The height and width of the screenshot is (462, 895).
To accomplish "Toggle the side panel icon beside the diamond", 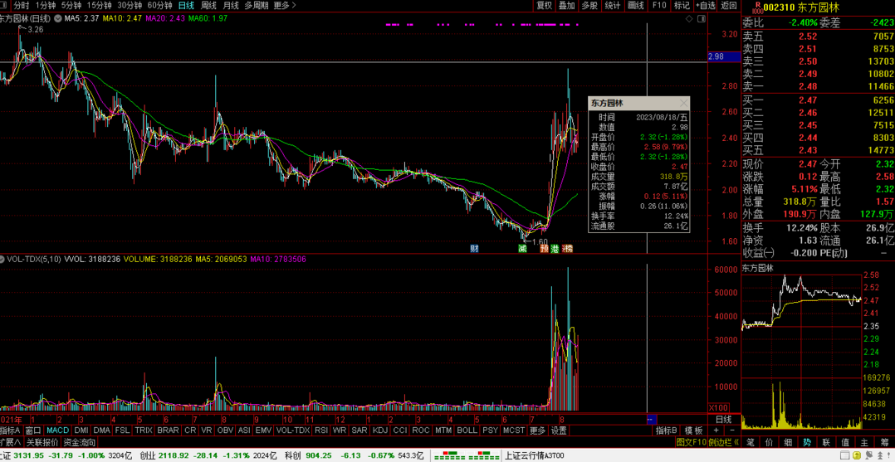I will pos(702,18).
